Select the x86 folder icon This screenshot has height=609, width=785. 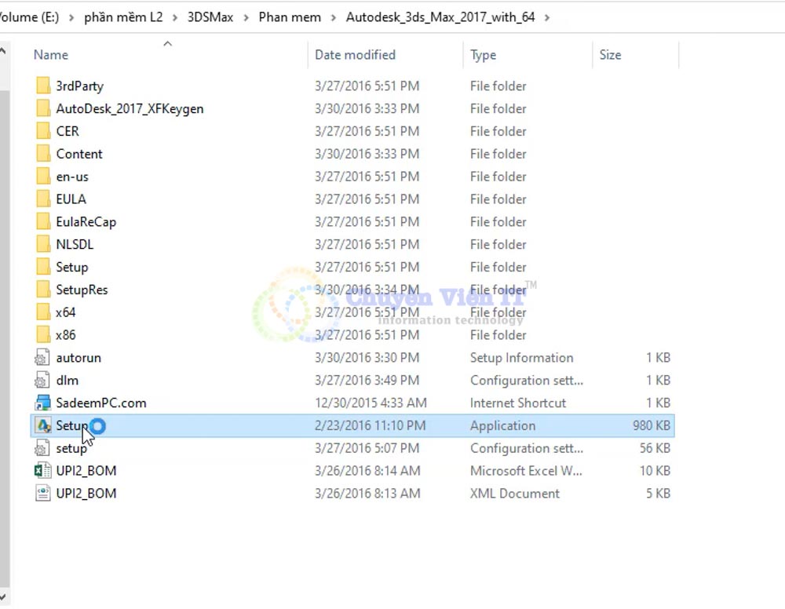pyautogui.click(x=43, y=335)
